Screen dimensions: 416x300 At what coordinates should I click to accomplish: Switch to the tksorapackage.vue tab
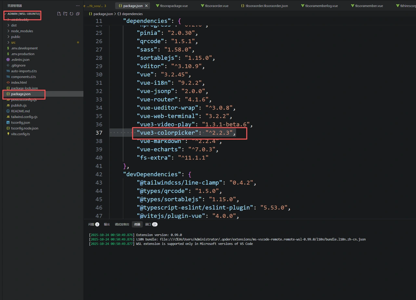[x=172, y=6]
